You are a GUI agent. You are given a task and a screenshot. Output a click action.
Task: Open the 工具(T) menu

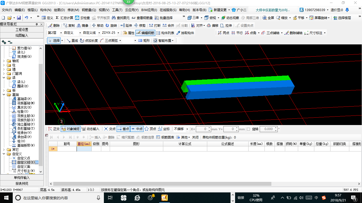117,10
